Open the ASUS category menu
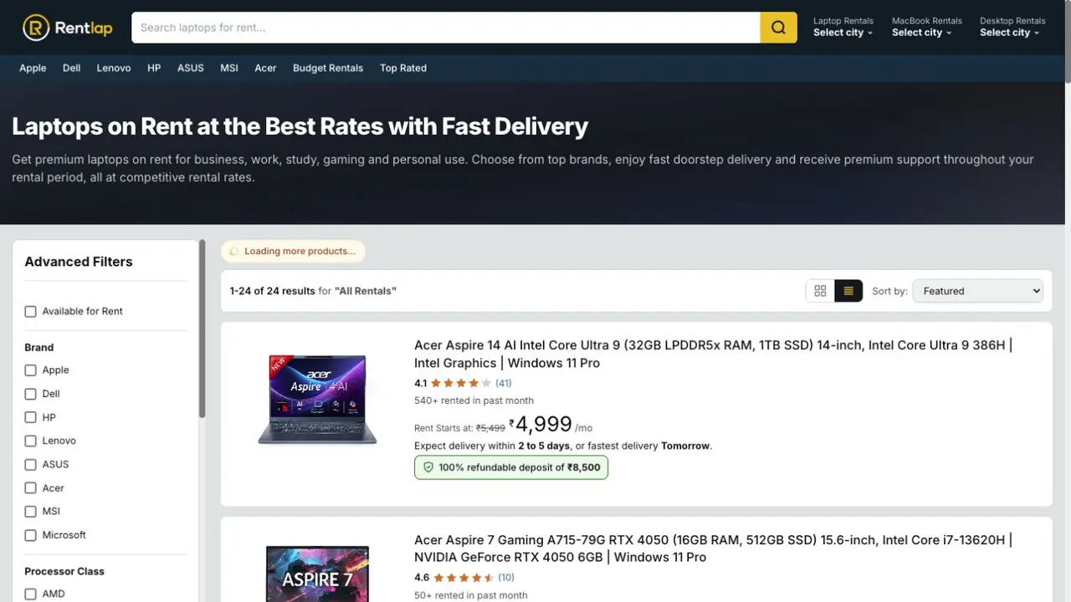This screenshot has width=1071, height=602. tap(191, 68)
